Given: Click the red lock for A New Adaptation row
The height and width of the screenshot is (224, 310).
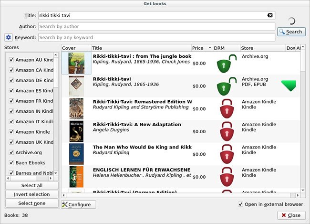Looking at the screenshot, I should tap(227, 131).
